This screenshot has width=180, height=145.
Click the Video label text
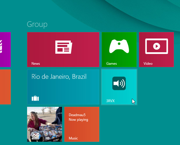point(148,64)
